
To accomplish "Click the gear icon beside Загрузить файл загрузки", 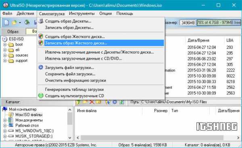I will click(41, 67).
